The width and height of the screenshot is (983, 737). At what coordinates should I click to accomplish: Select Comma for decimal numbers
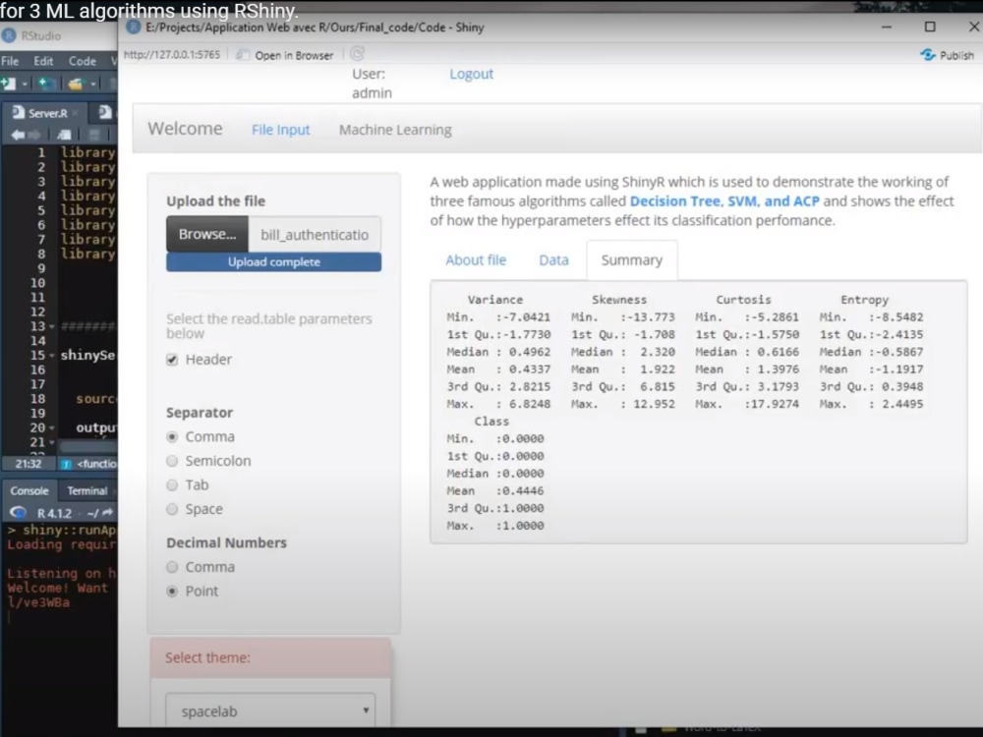(172, 567)
